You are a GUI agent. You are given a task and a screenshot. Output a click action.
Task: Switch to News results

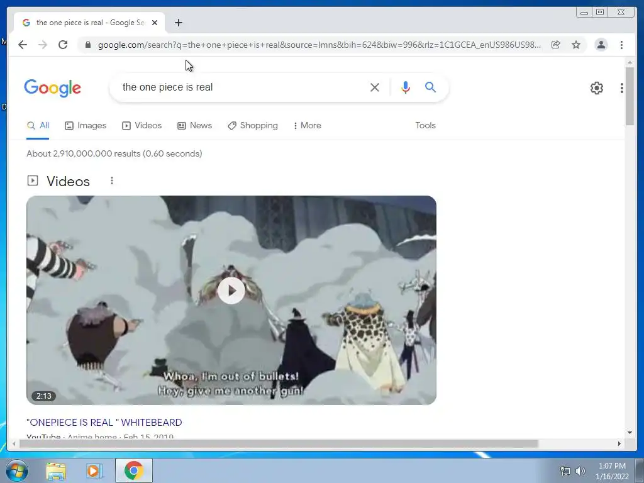click(x=195, y=126)
